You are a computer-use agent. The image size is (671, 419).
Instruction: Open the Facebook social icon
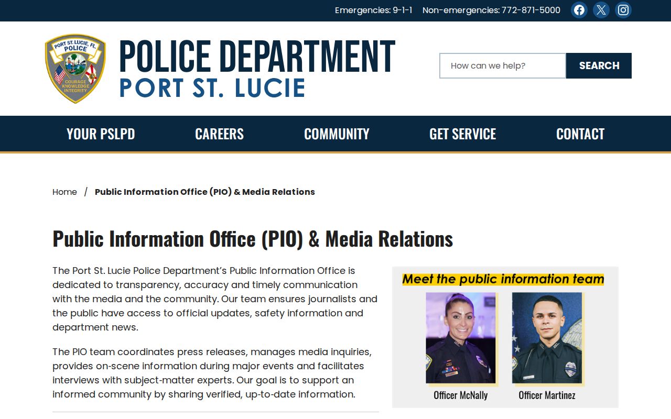click(579, 10)
